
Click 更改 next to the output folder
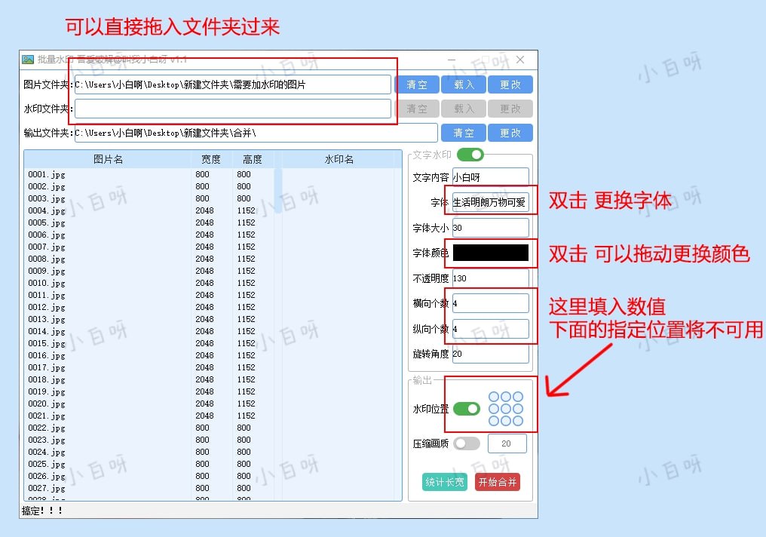point(510,133)
